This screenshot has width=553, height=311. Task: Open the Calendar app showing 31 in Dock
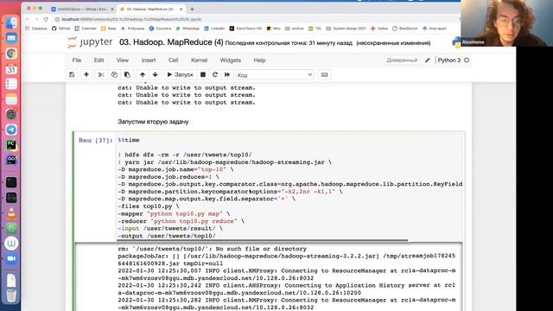11,69
